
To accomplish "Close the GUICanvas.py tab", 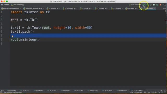I will tap(60, 9).
